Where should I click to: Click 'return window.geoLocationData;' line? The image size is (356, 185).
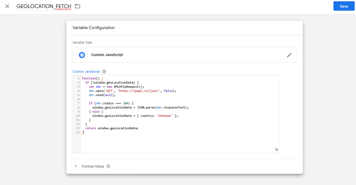[112, 128]
